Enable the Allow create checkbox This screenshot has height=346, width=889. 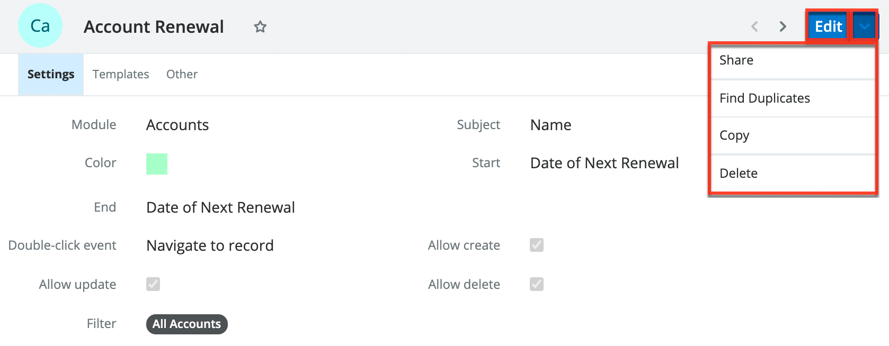[537, 245]
